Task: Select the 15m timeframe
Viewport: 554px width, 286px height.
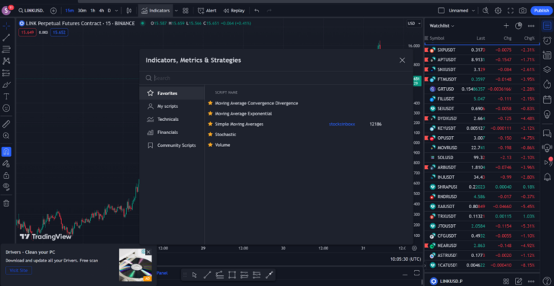Action: tap(69, 11)
